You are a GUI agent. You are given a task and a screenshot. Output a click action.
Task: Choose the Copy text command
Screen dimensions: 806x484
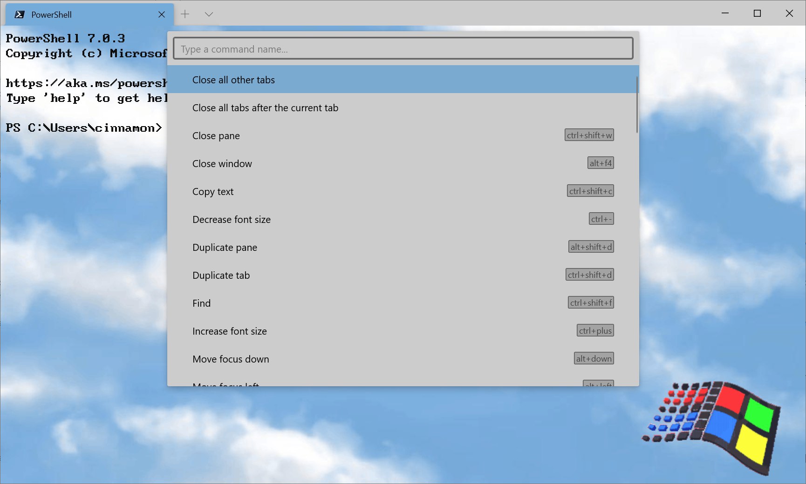tap(403, 191)
